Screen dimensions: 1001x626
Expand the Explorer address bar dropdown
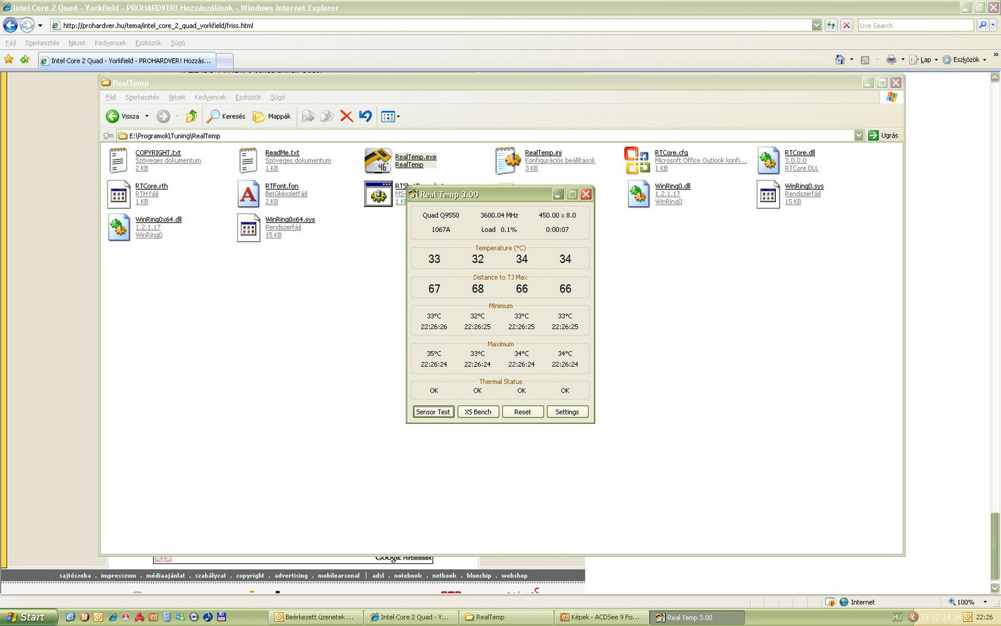pos(858,135)
